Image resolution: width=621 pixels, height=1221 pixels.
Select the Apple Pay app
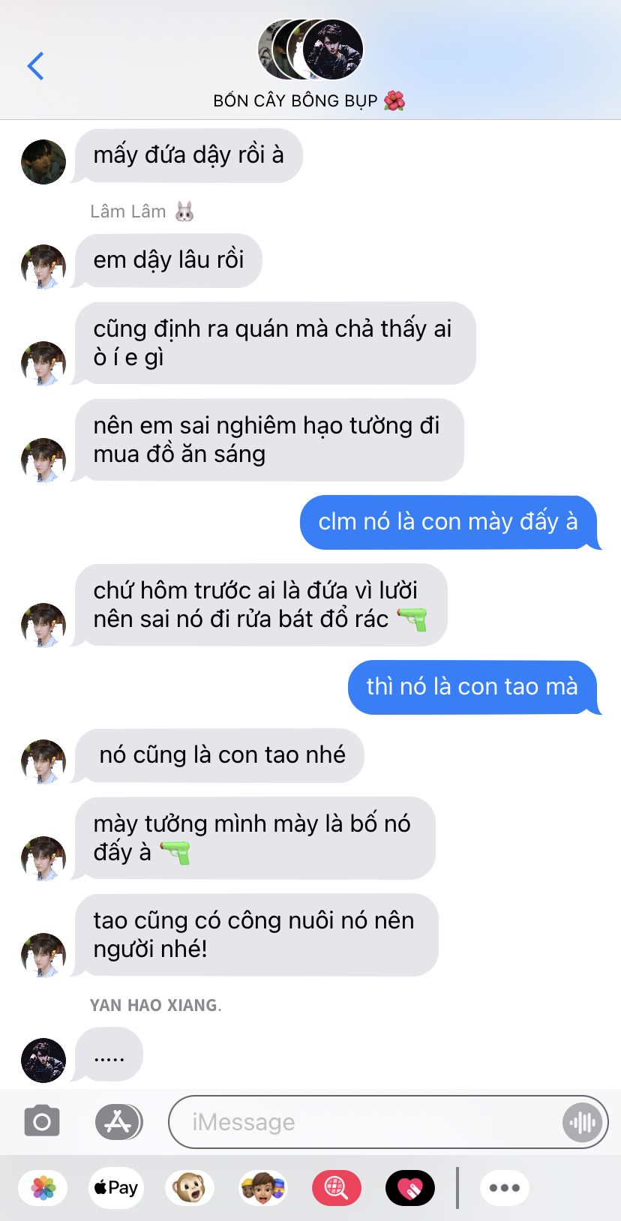click(x=115, y=1187)
